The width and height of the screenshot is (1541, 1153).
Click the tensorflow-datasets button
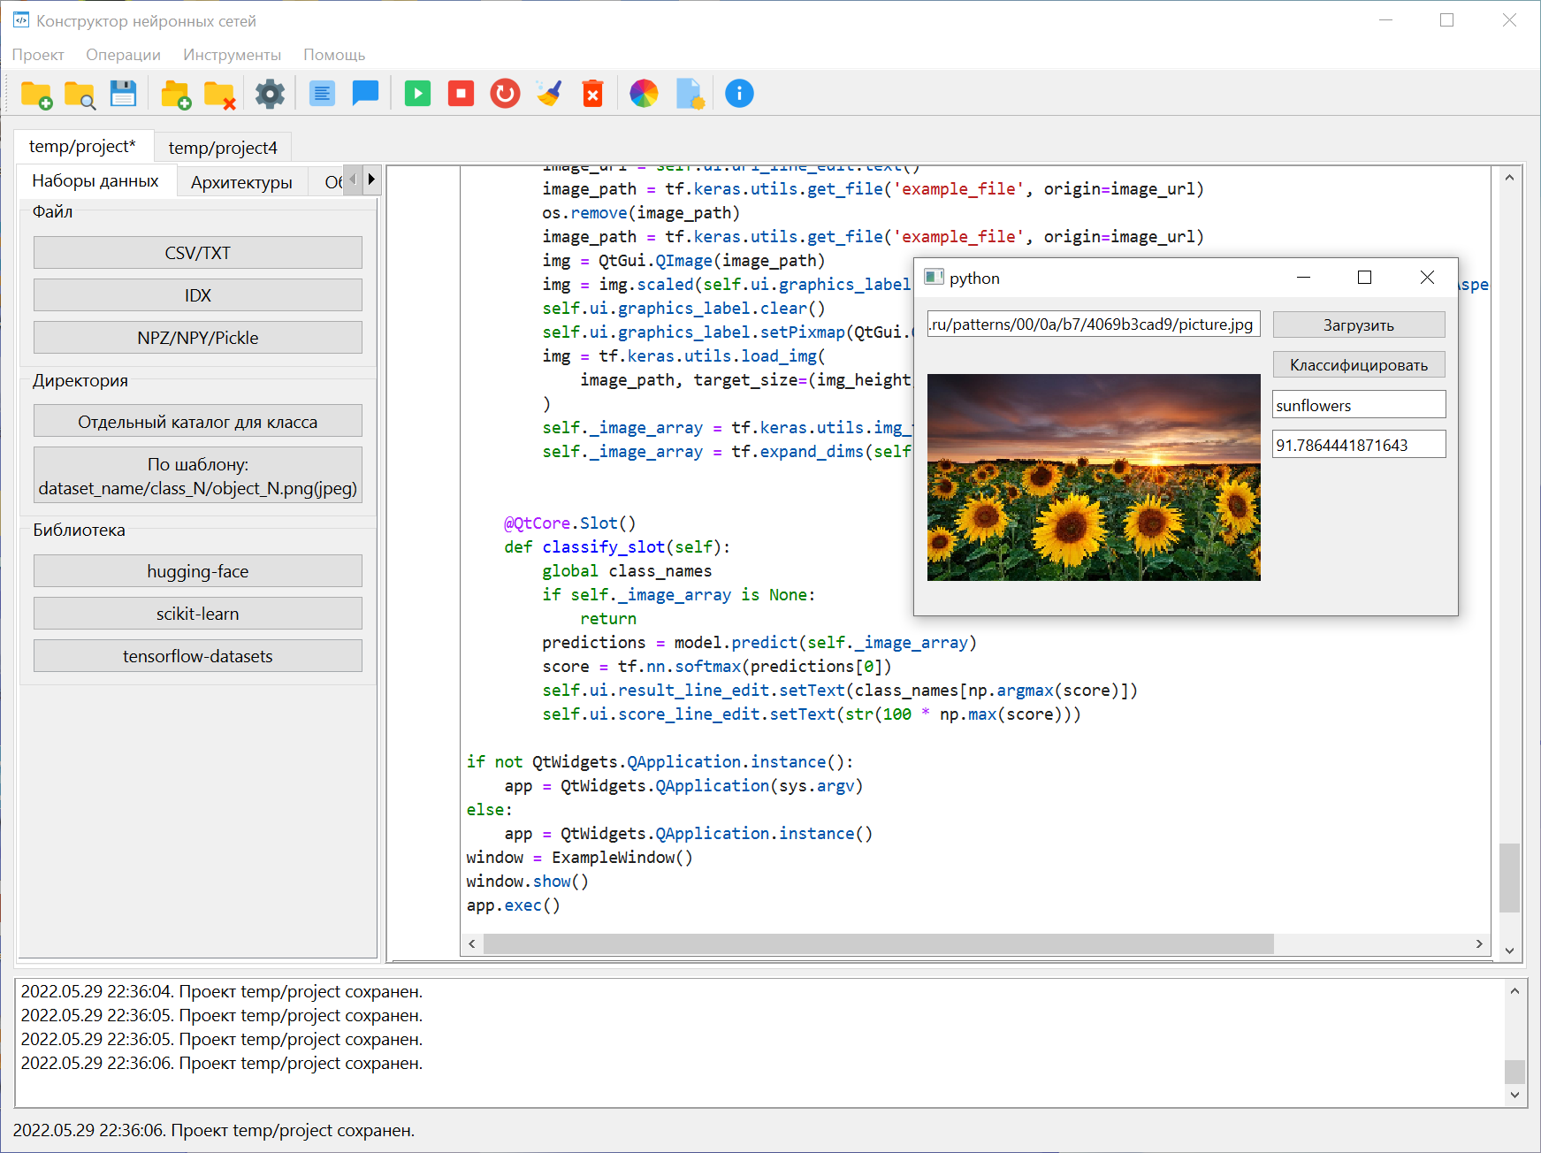coord(198,656)
